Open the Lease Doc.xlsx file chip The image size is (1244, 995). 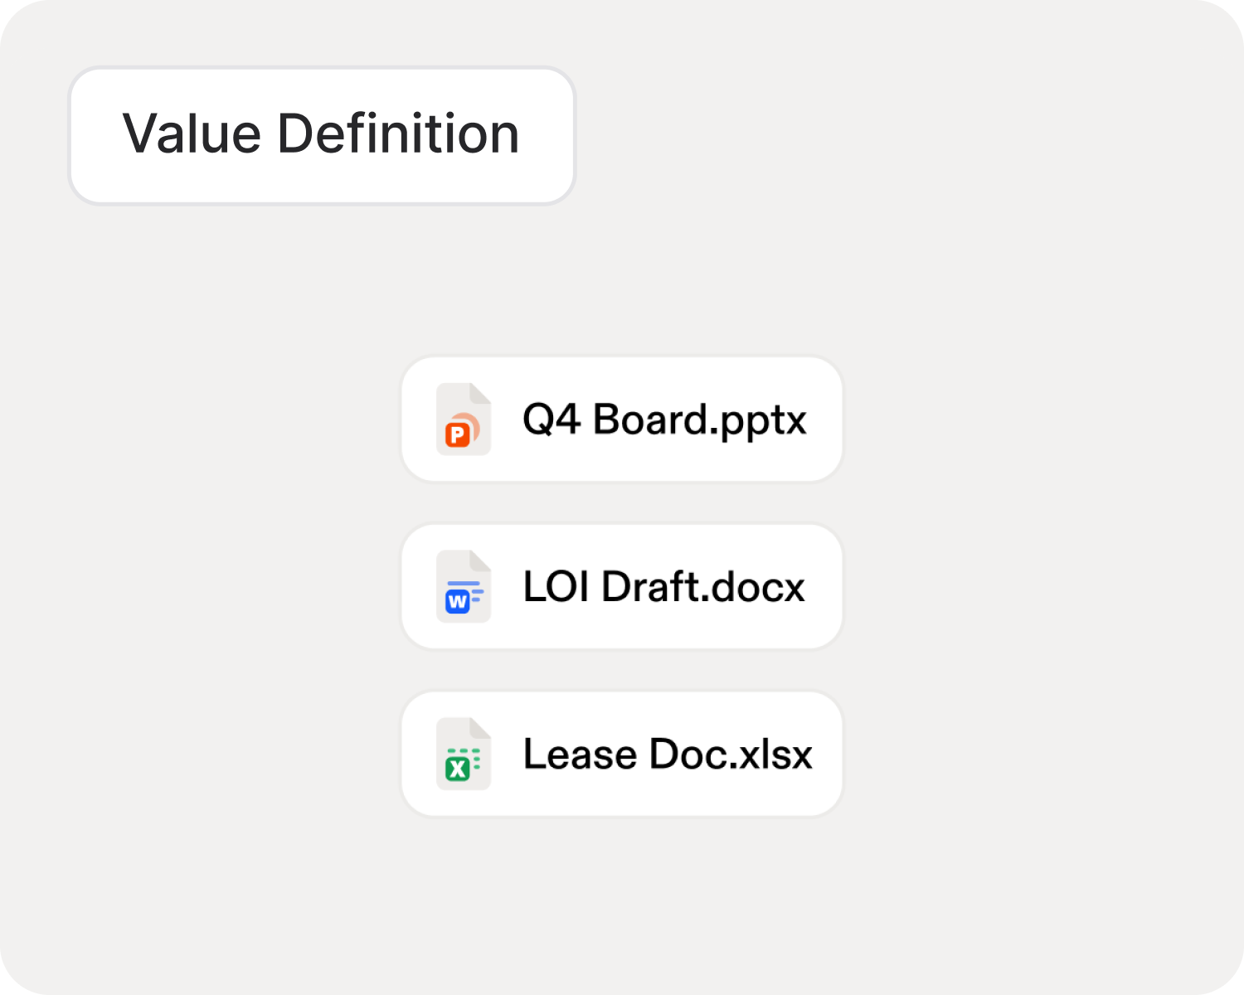622,754
